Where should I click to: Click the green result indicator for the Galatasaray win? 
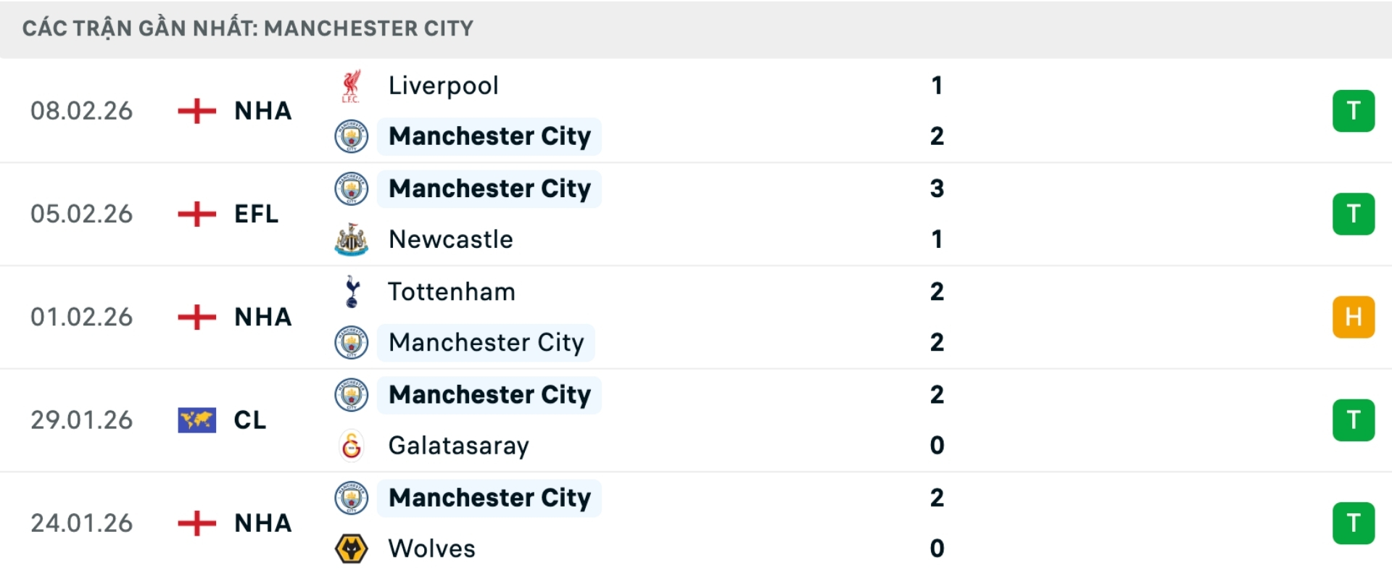[1353, 420]
